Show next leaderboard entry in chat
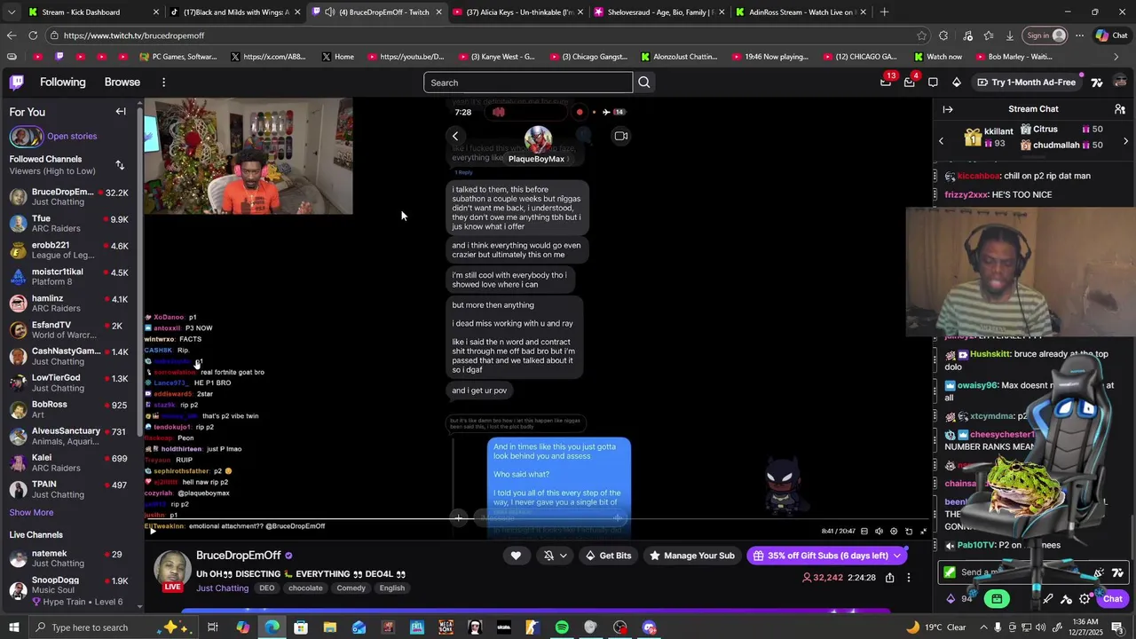The width and height of the screenshot is (1136, 639). click(1126, 141)
